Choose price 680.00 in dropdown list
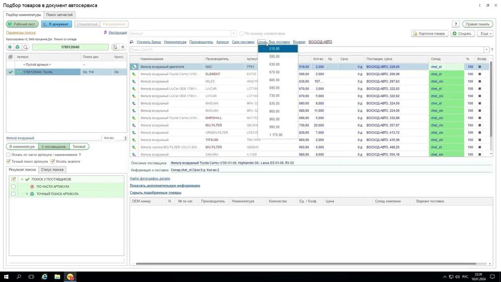Viewport: 501px width, 282px height. [x=278, y=80]
